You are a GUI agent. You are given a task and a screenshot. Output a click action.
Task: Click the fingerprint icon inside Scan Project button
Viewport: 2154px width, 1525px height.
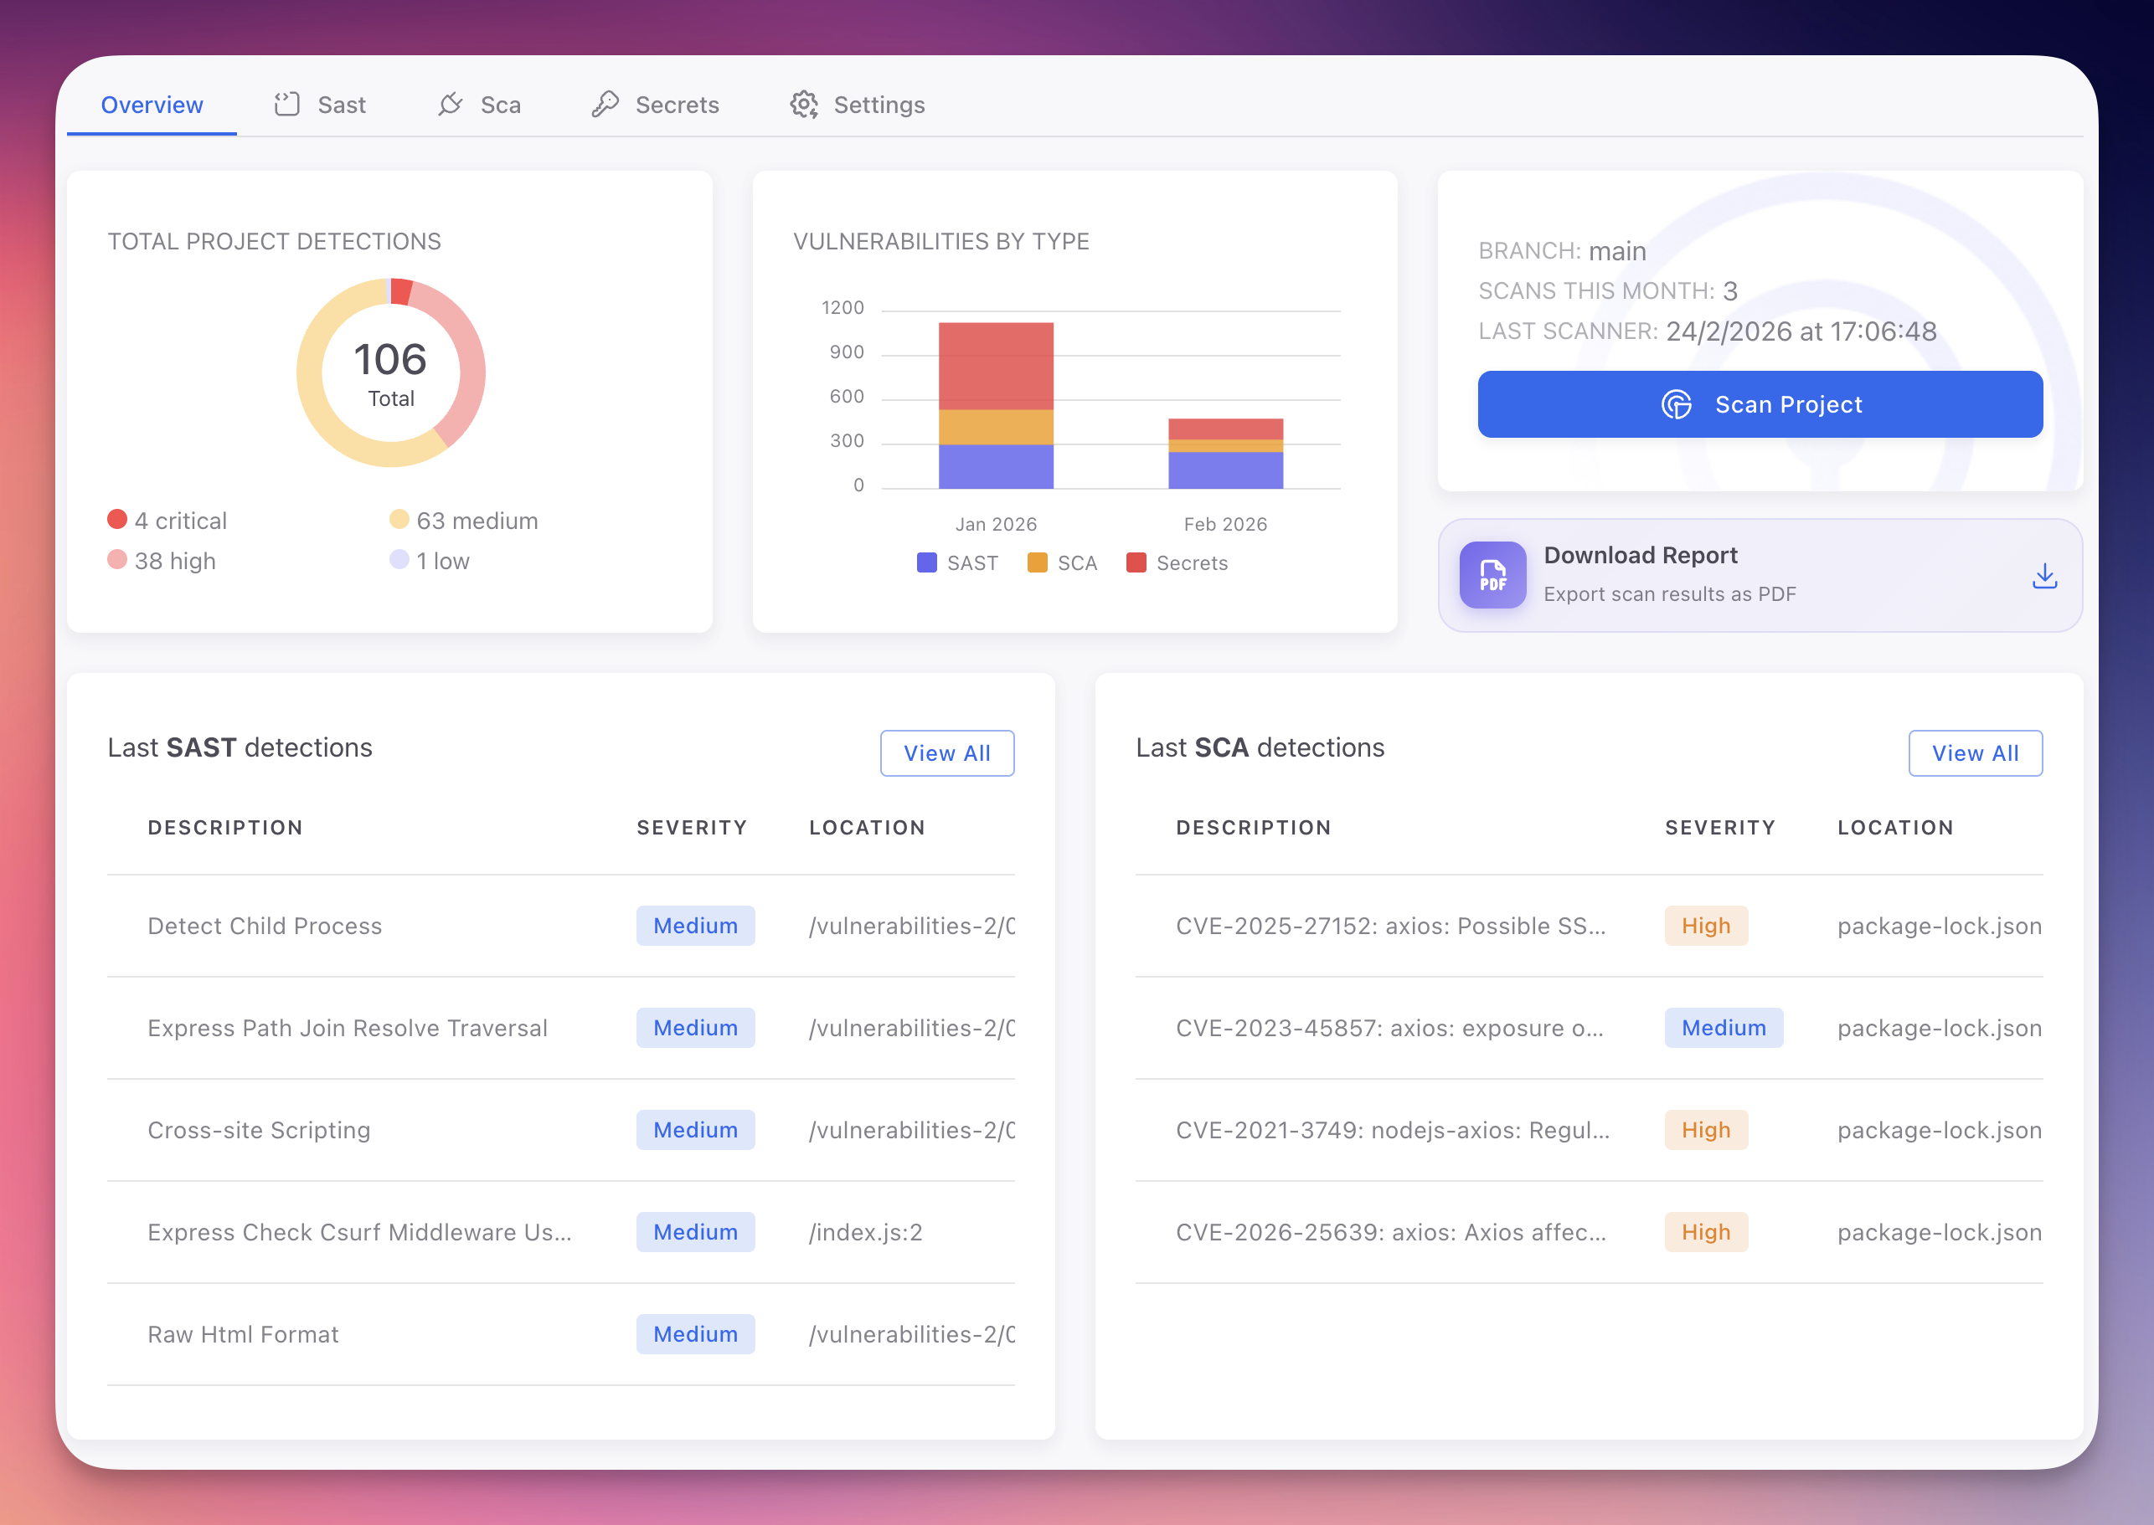1677,403
